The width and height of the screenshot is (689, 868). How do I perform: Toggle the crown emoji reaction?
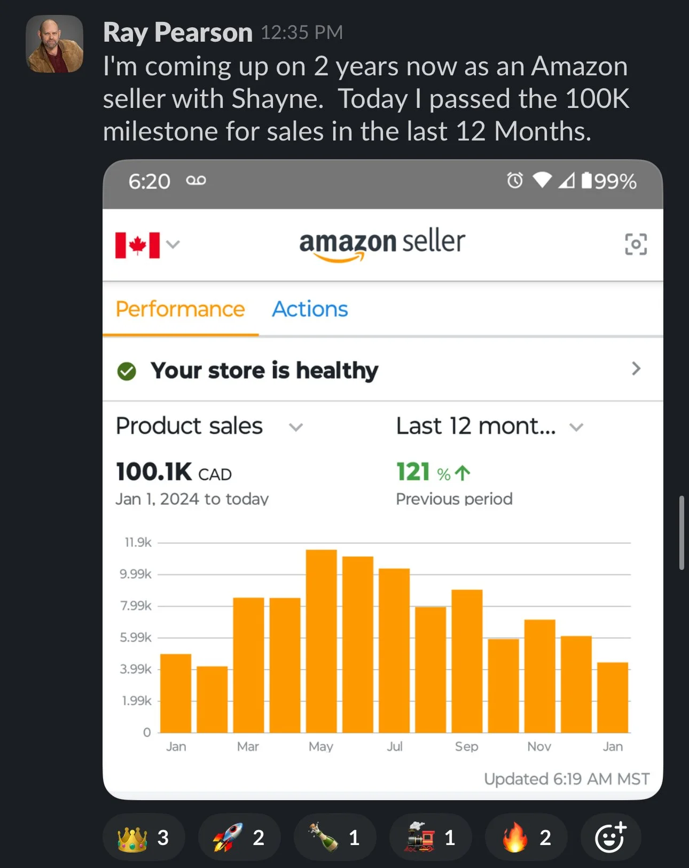[x=144, y=838]
